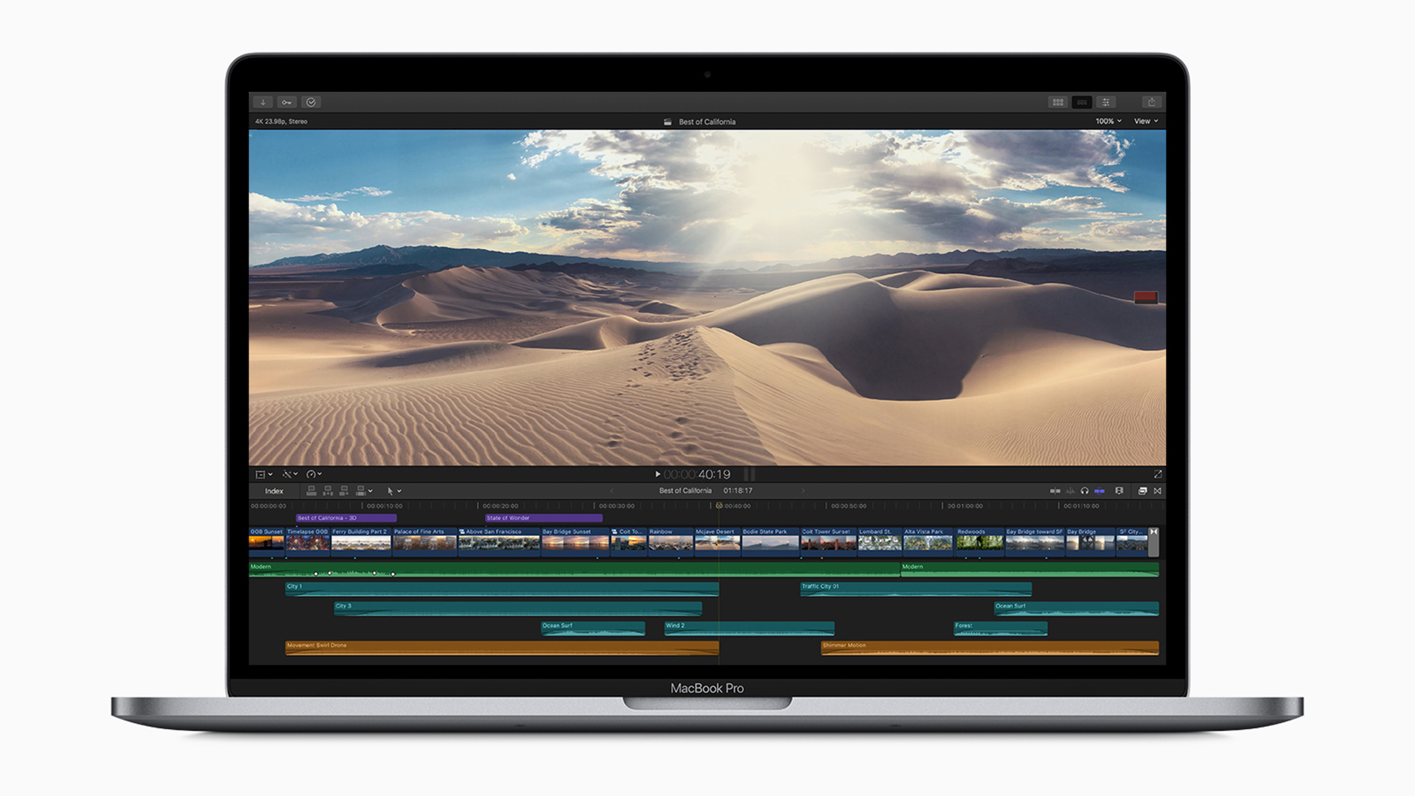Expand the View options dropdown
Image resolution: width=1415 pixels, height=796 pixels.
[1146, 122]
